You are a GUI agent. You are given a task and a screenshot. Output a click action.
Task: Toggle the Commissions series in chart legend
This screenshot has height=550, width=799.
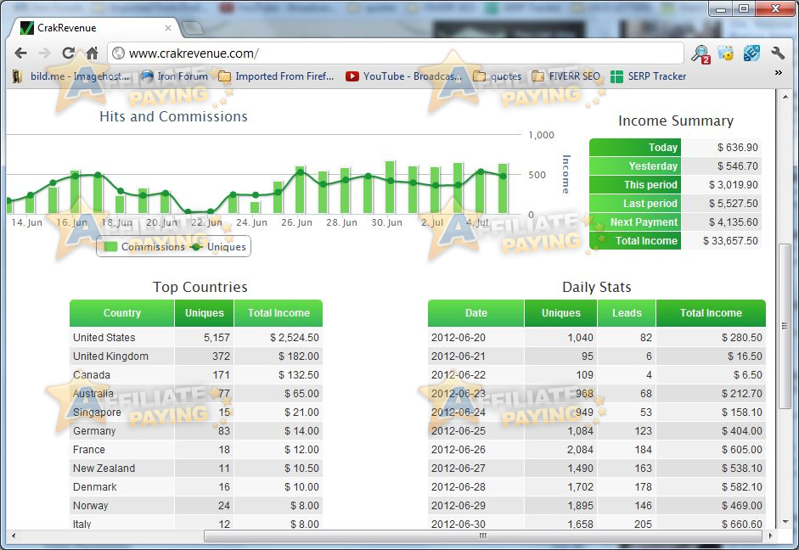click(x=143, y=247)
